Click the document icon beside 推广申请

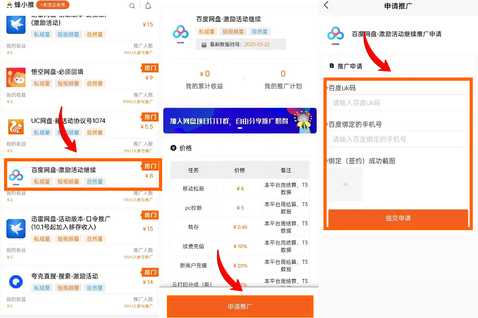coord(332,66)
